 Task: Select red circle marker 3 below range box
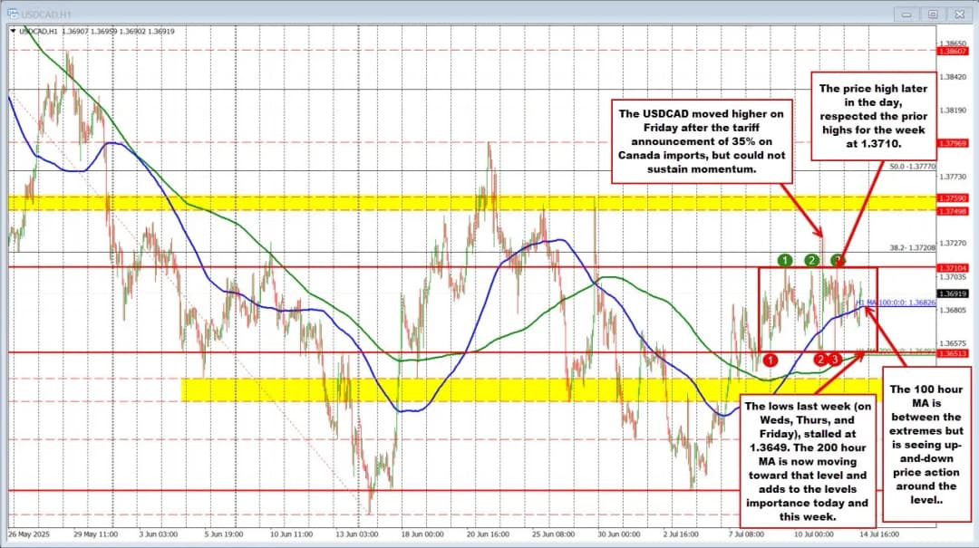click(835, 360)
